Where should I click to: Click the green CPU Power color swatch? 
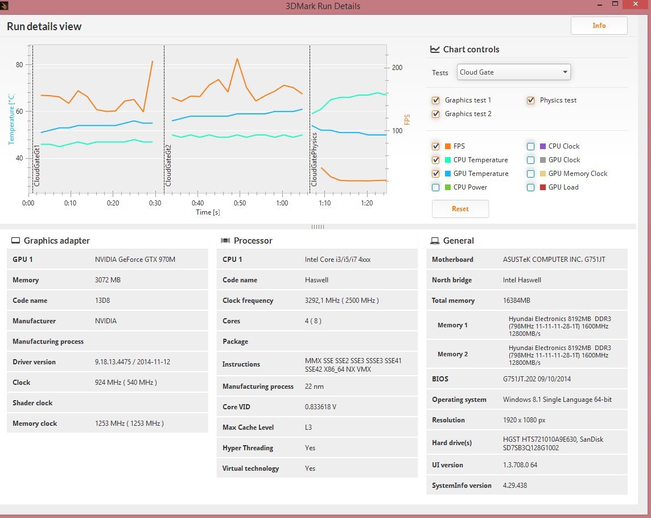tap(447, 187)
